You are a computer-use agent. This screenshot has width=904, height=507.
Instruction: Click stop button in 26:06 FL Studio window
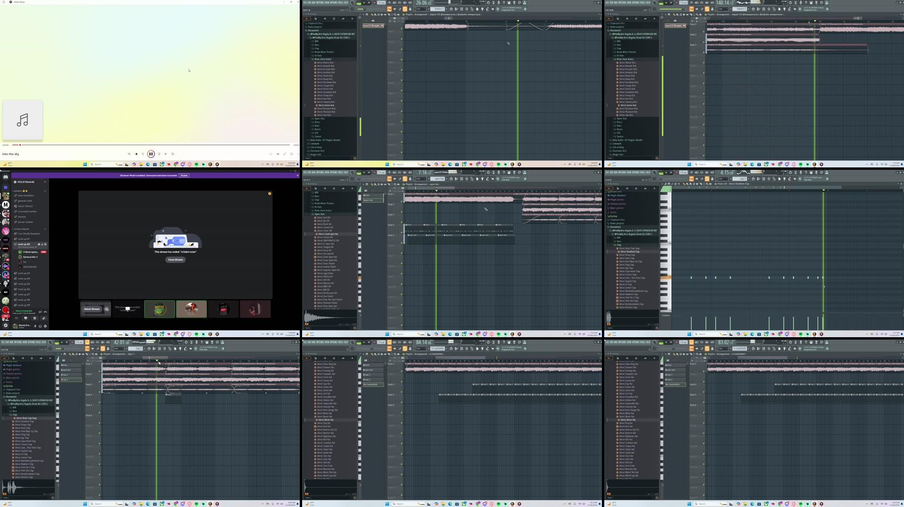point(369,3)
